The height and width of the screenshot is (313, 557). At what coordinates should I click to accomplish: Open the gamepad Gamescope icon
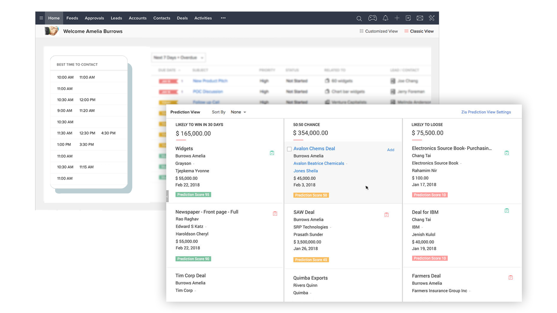[372, 18]
